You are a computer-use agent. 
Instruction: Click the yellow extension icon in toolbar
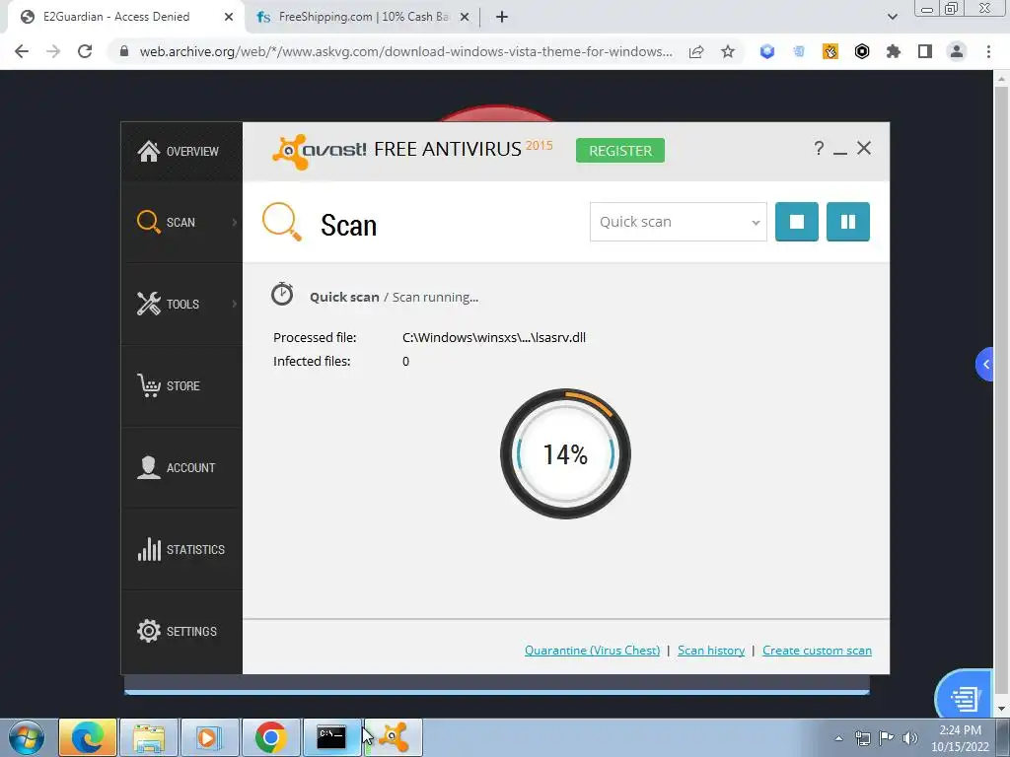pyautogui.click(x=830, y=51)
